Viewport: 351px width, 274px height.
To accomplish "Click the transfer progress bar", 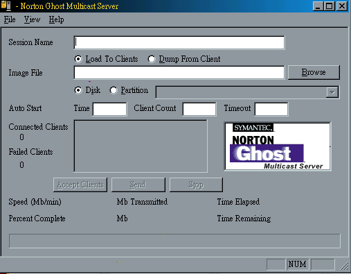I will (x=174, y=241).
